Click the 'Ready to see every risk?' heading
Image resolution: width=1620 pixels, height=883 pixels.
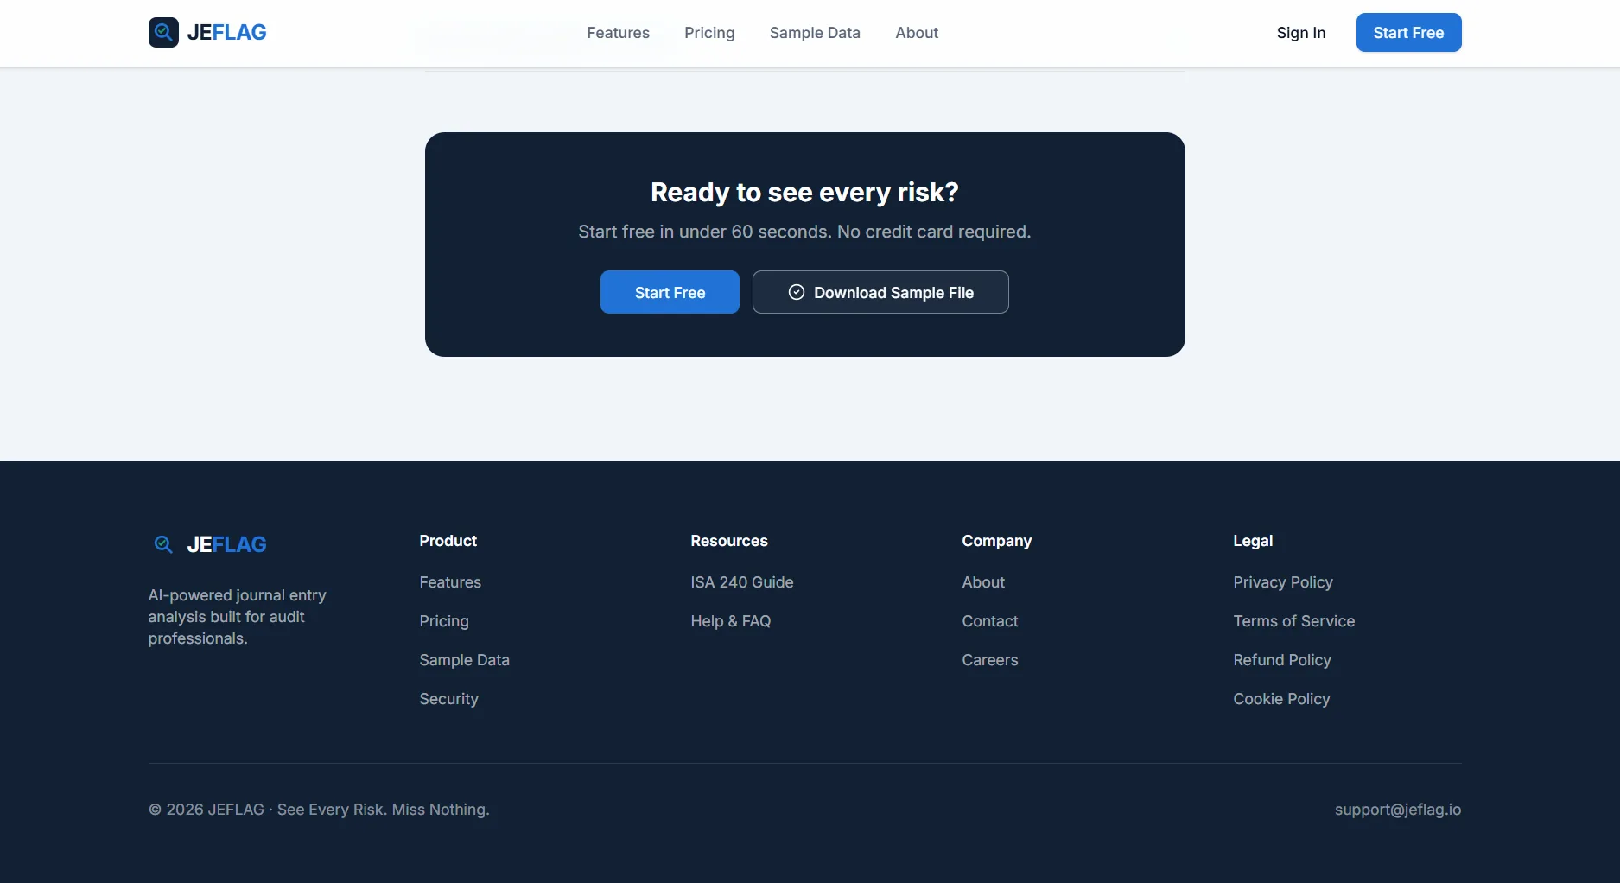click(x=804, y=192)
